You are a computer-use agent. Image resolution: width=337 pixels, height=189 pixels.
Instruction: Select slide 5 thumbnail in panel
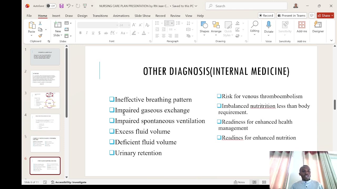coord(45,144)
